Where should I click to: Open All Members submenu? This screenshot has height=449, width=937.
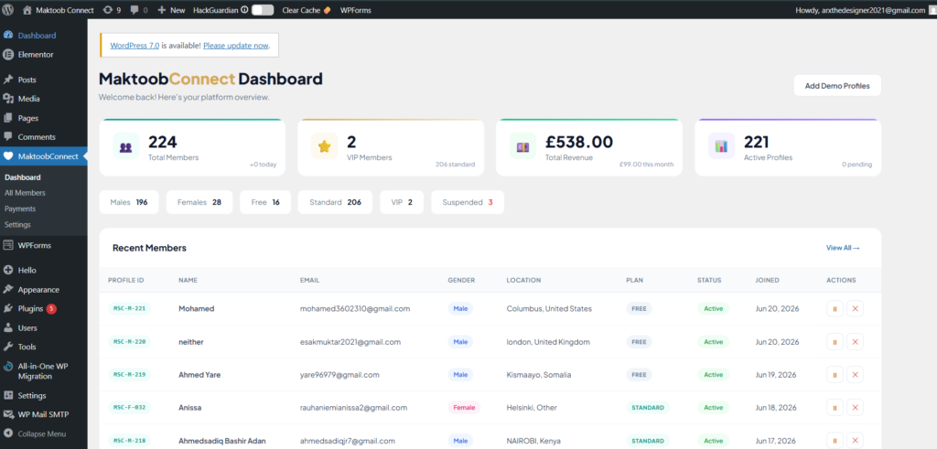tap(25, 193)
